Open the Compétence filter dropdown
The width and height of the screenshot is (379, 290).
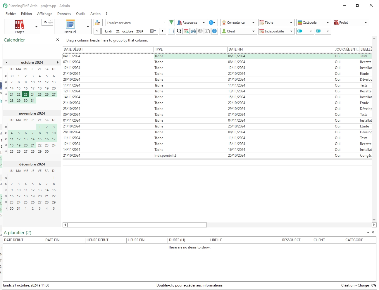click(x=239, y=23)
